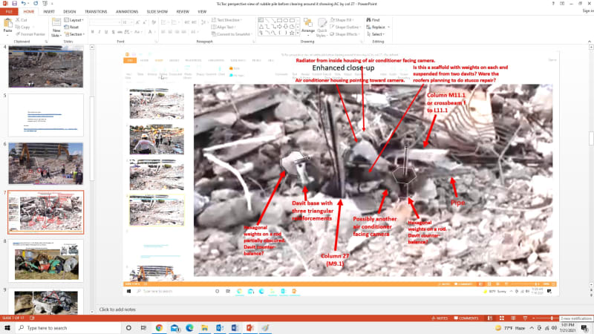This screenshot has width=594, height=334.
Task: Select the rectangle shape in shapes gallery
Action: pos(279,21)
